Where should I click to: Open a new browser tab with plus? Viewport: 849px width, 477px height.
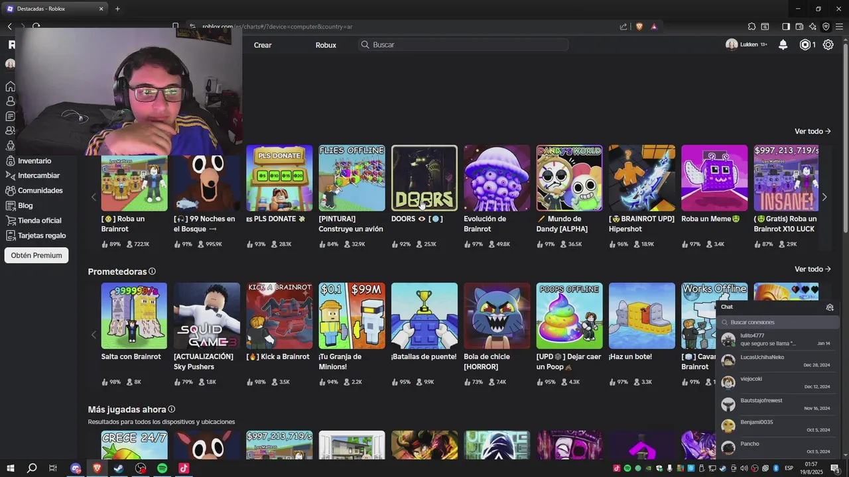(x=117, y=9)
